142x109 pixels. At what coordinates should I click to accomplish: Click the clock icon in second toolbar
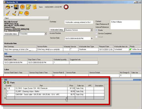point(27,13)
